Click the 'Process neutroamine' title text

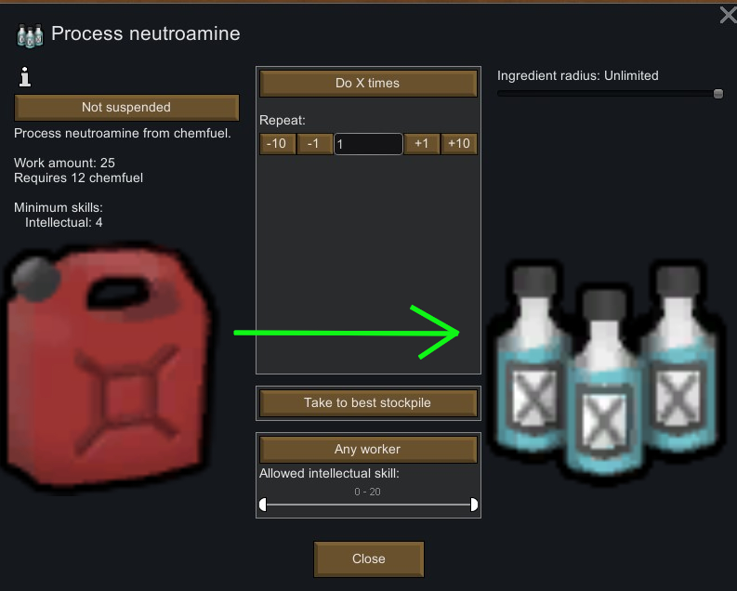point(146,33)
